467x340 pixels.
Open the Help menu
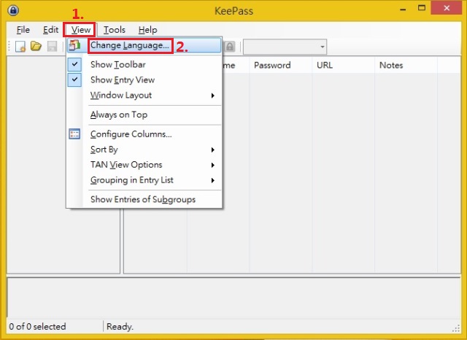coord(147,30)
